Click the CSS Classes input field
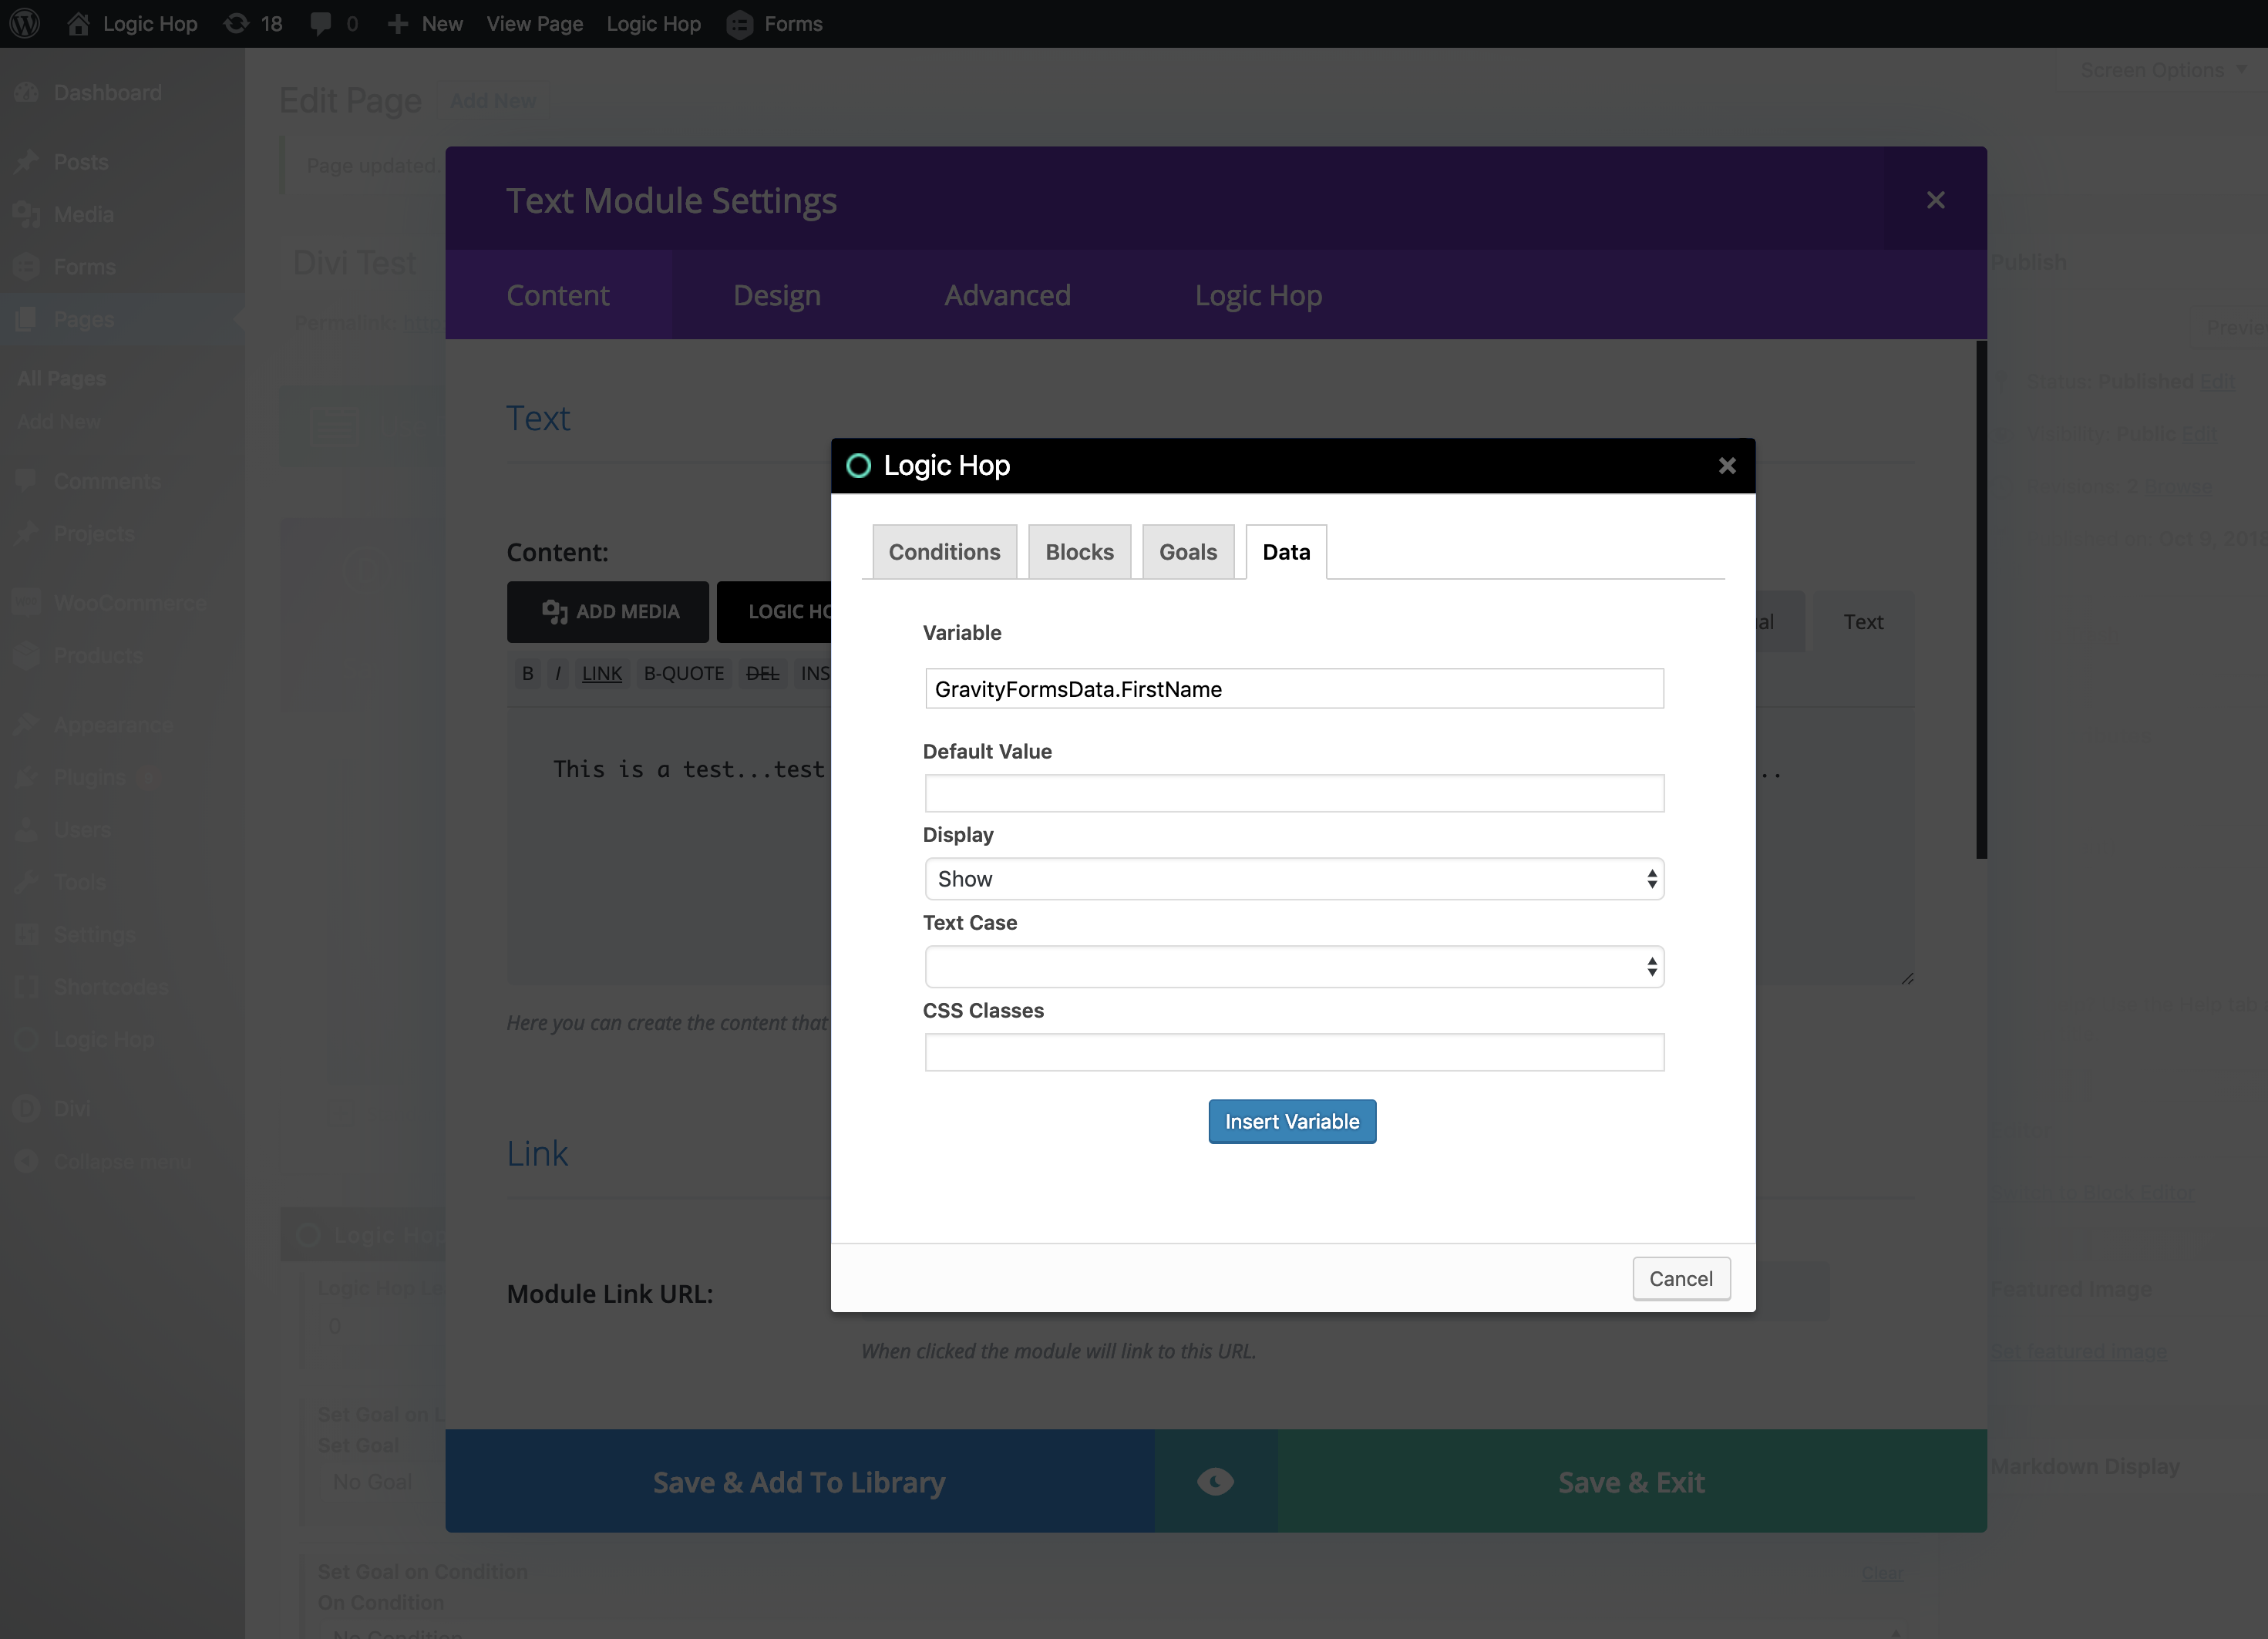 coord(1294,1052)
